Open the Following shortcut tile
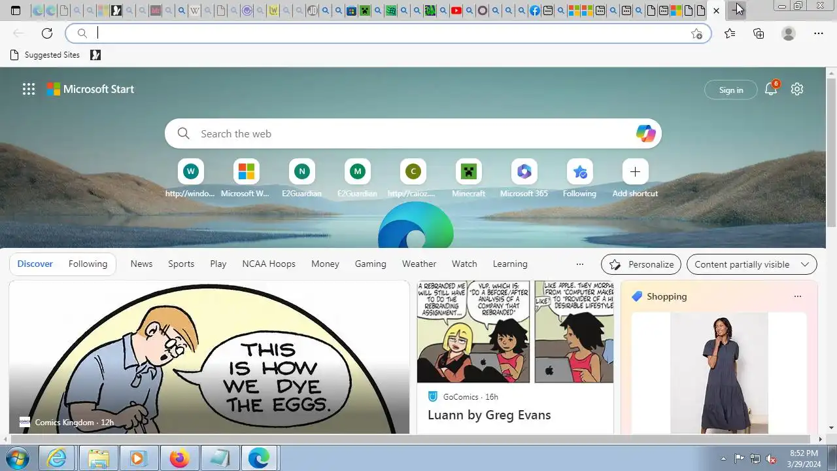 tap(579, 178)
